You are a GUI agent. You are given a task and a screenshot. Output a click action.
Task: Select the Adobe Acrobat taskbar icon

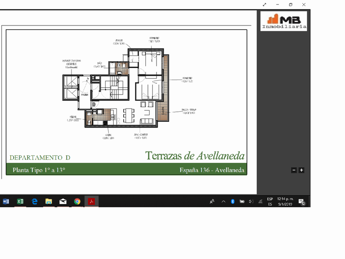(x=92, y=201)
